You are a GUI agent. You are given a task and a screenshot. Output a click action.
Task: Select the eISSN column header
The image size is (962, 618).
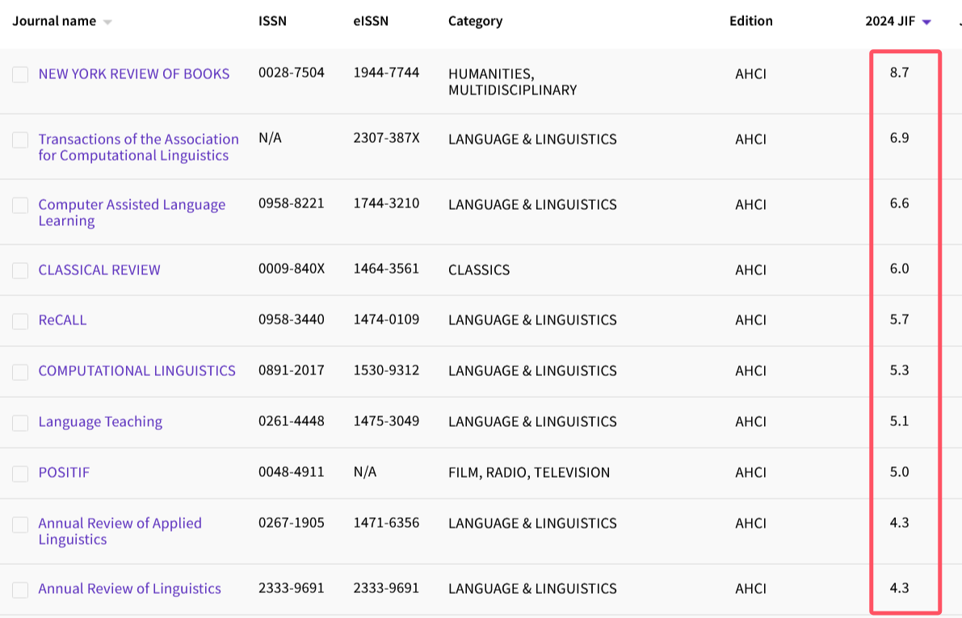click(x=371, y=21)
